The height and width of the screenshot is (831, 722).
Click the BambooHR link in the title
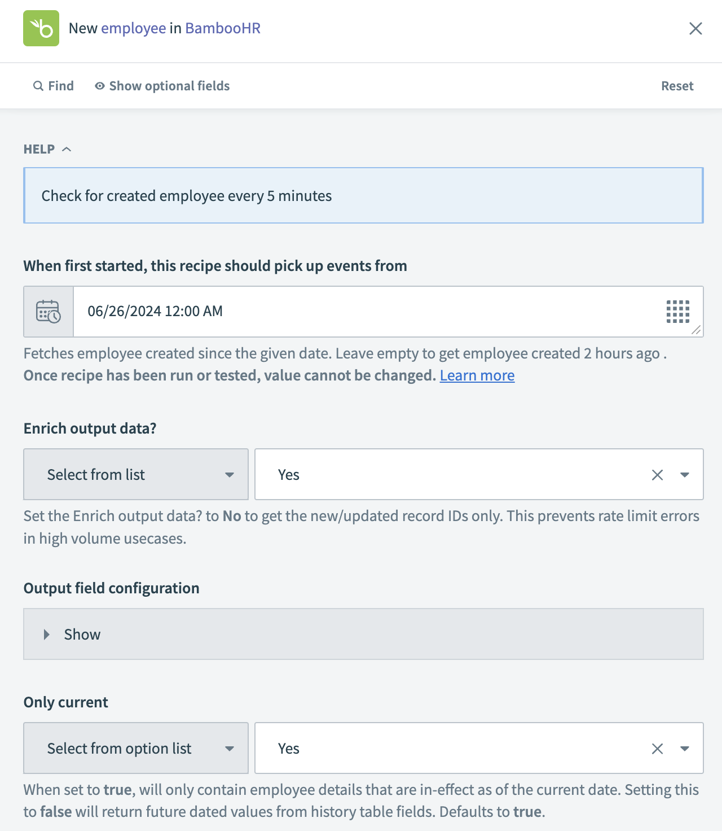[x=223, y=28]
